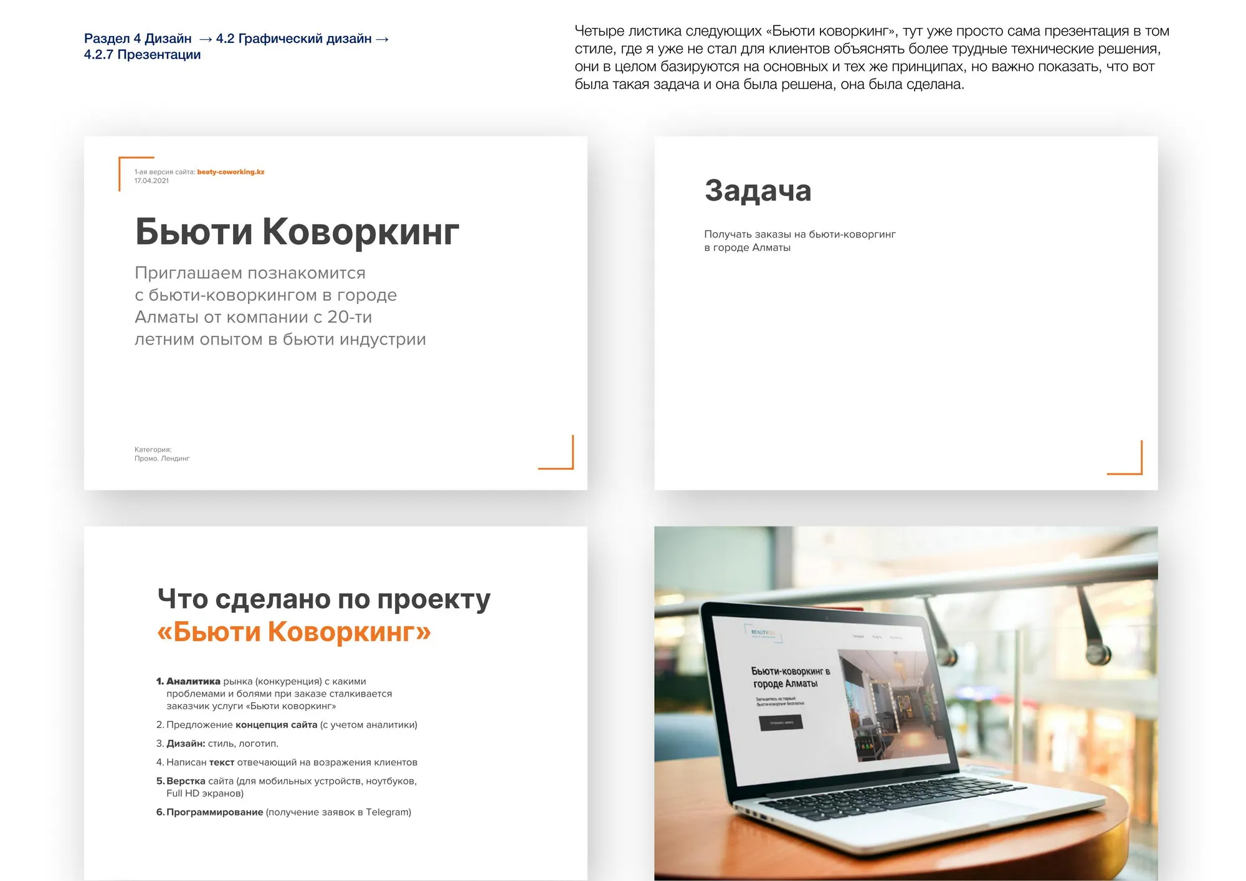Click the BEAUTY logo on laptop screen
1246x881 pixels.
coord(763,633)
